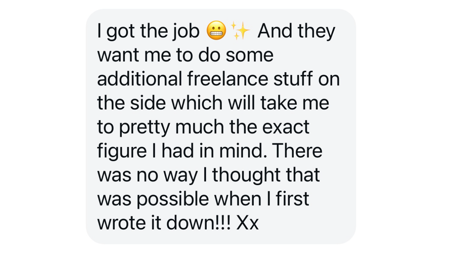Click the word "additional" in the message

click(x=139, y=78)
